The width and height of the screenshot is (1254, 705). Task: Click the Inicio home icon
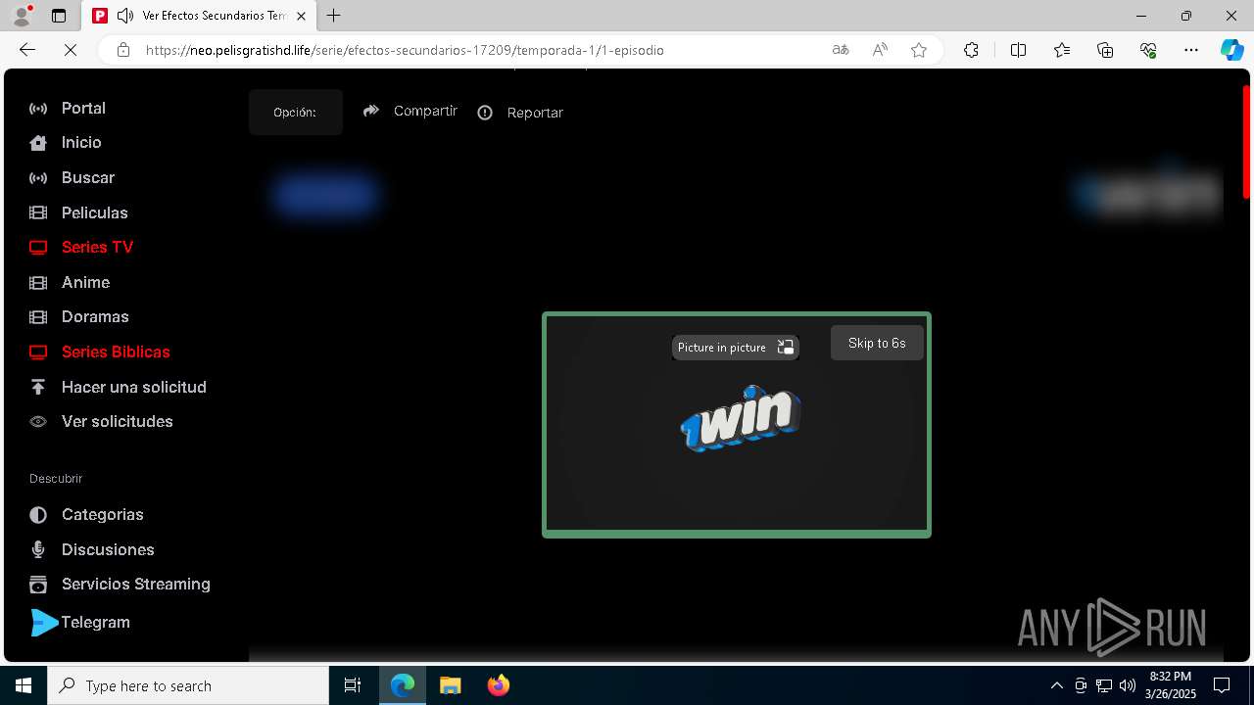38,143
